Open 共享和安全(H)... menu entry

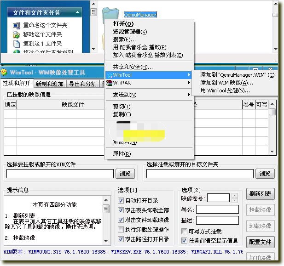click(x=149, y=67)
